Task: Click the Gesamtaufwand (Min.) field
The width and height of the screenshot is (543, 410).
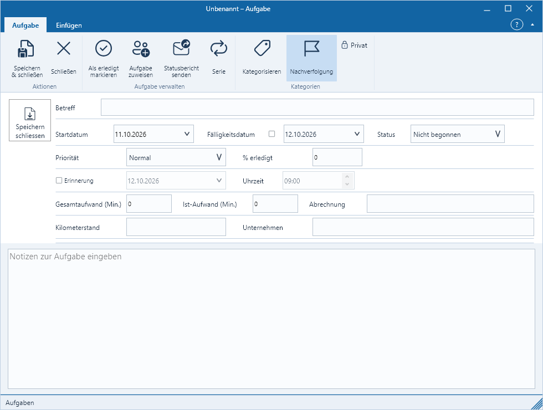Action: coord(149,204)
